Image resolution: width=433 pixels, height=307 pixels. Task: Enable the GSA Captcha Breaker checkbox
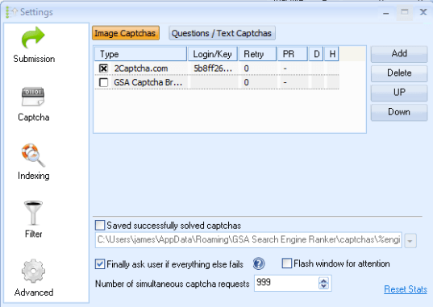coord(103,82)
